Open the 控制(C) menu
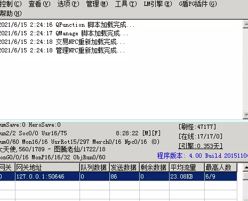The image size is (248, 201). (x=11, y=4)
